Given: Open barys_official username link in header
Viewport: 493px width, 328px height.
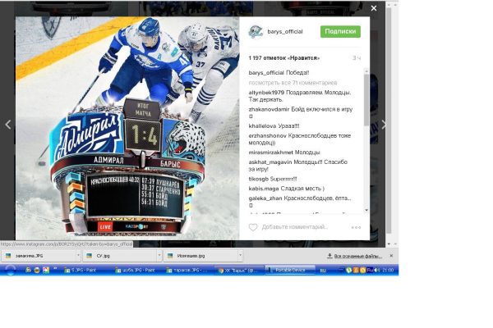Looking at the screenshot, I should [285, 31].
